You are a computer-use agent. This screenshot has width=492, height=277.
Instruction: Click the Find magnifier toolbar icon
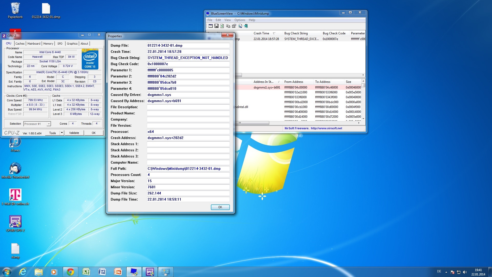240,26
